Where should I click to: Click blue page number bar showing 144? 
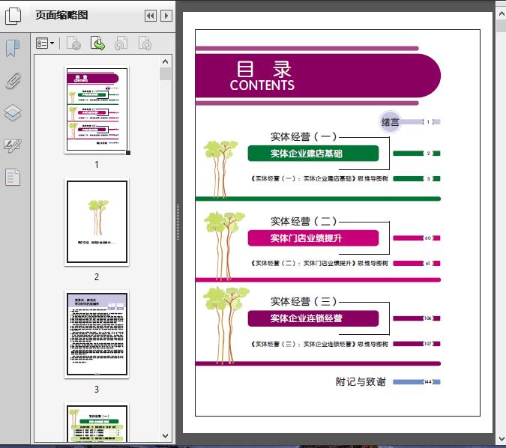pyautogui.click(x=417, y=382)
